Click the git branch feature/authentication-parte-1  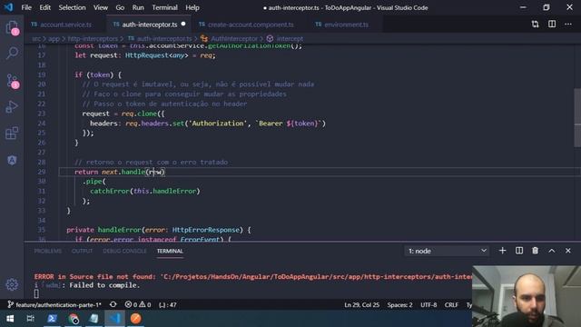(54, 304)
